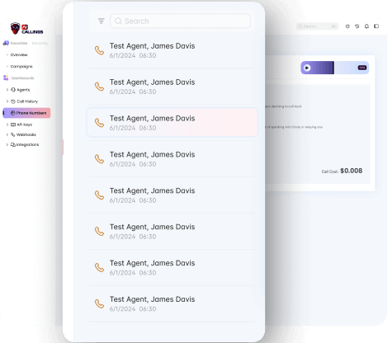The height and width of the screenshot is (343, 388).
Task: Open the Phone Numbers menu item
Action: tap(26, 113)
